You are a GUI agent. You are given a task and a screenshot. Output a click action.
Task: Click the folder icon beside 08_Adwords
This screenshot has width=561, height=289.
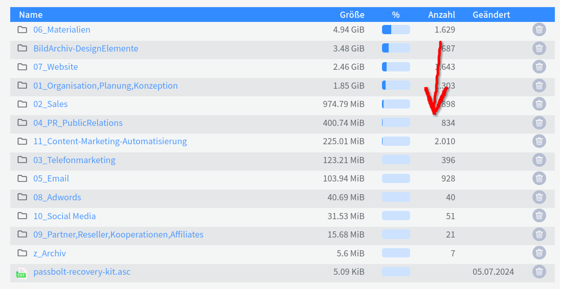(22, 197)
